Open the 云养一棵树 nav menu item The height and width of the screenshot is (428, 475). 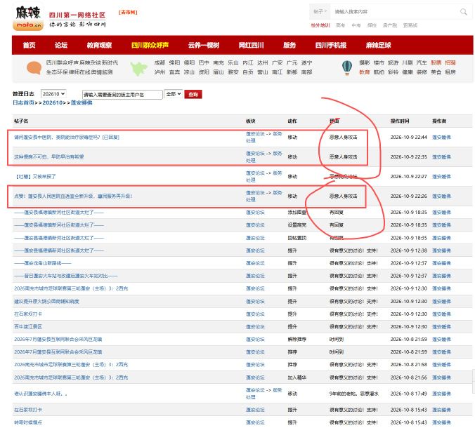coord(204,46)
